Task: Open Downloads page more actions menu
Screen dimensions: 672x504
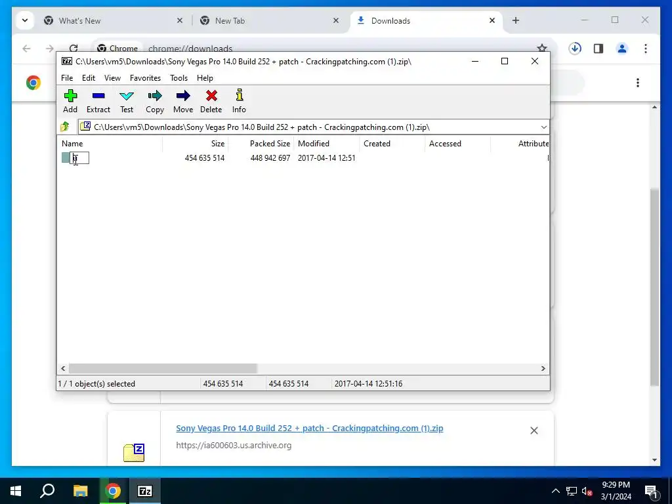Action: [x=638, y=82]
